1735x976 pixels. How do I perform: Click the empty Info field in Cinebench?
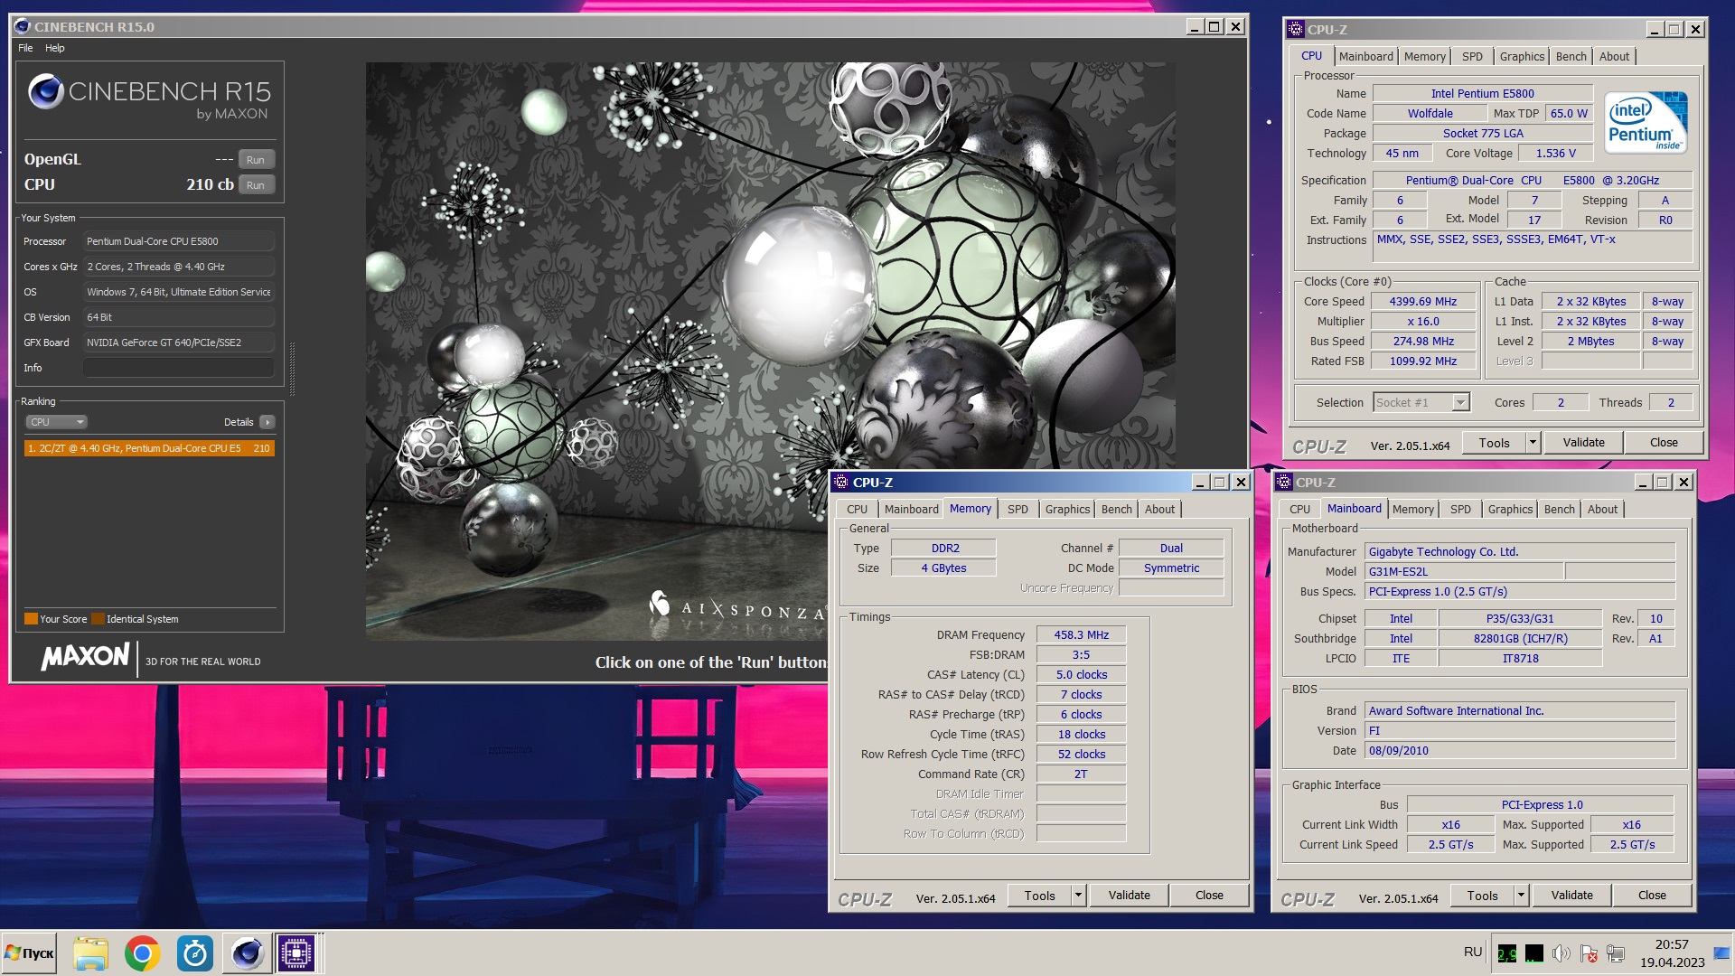[x=178, y=368]
